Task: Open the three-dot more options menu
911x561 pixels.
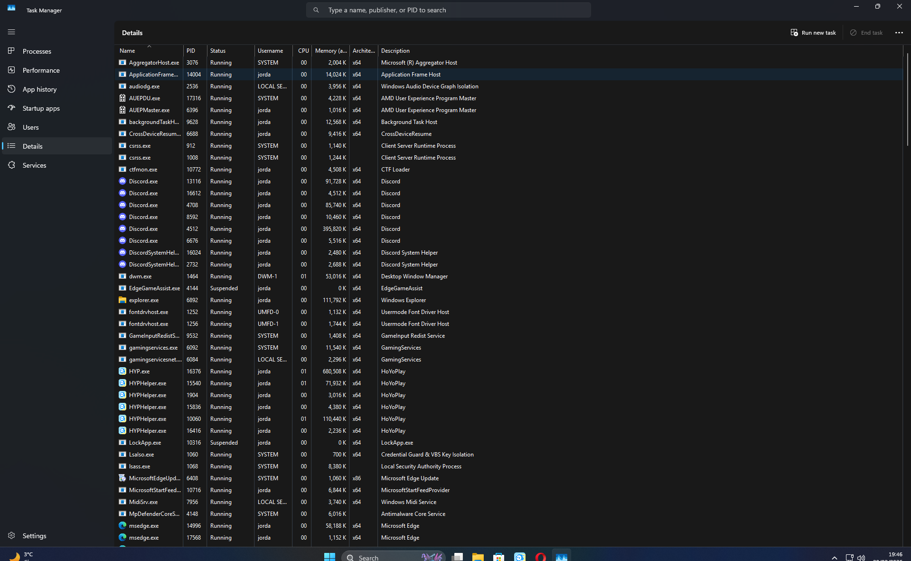Action: click(x=899, y=33)
